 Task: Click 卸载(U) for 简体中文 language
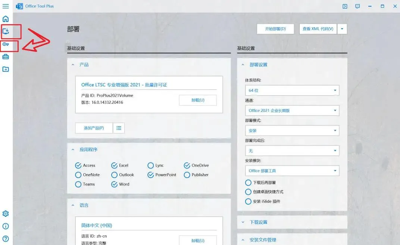click(x=198, y=241)
